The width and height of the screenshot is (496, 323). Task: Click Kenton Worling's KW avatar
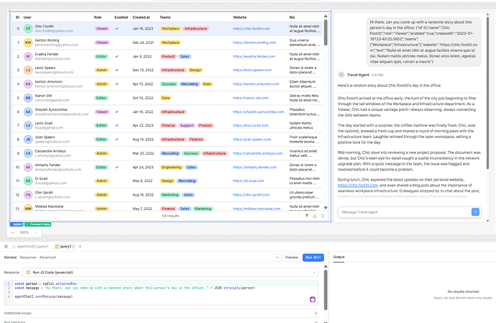(28, 42)
